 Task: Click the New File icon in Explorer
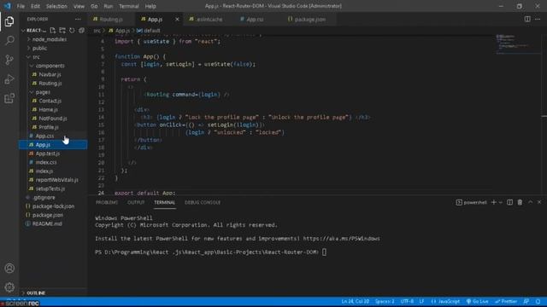coord(53,31)
